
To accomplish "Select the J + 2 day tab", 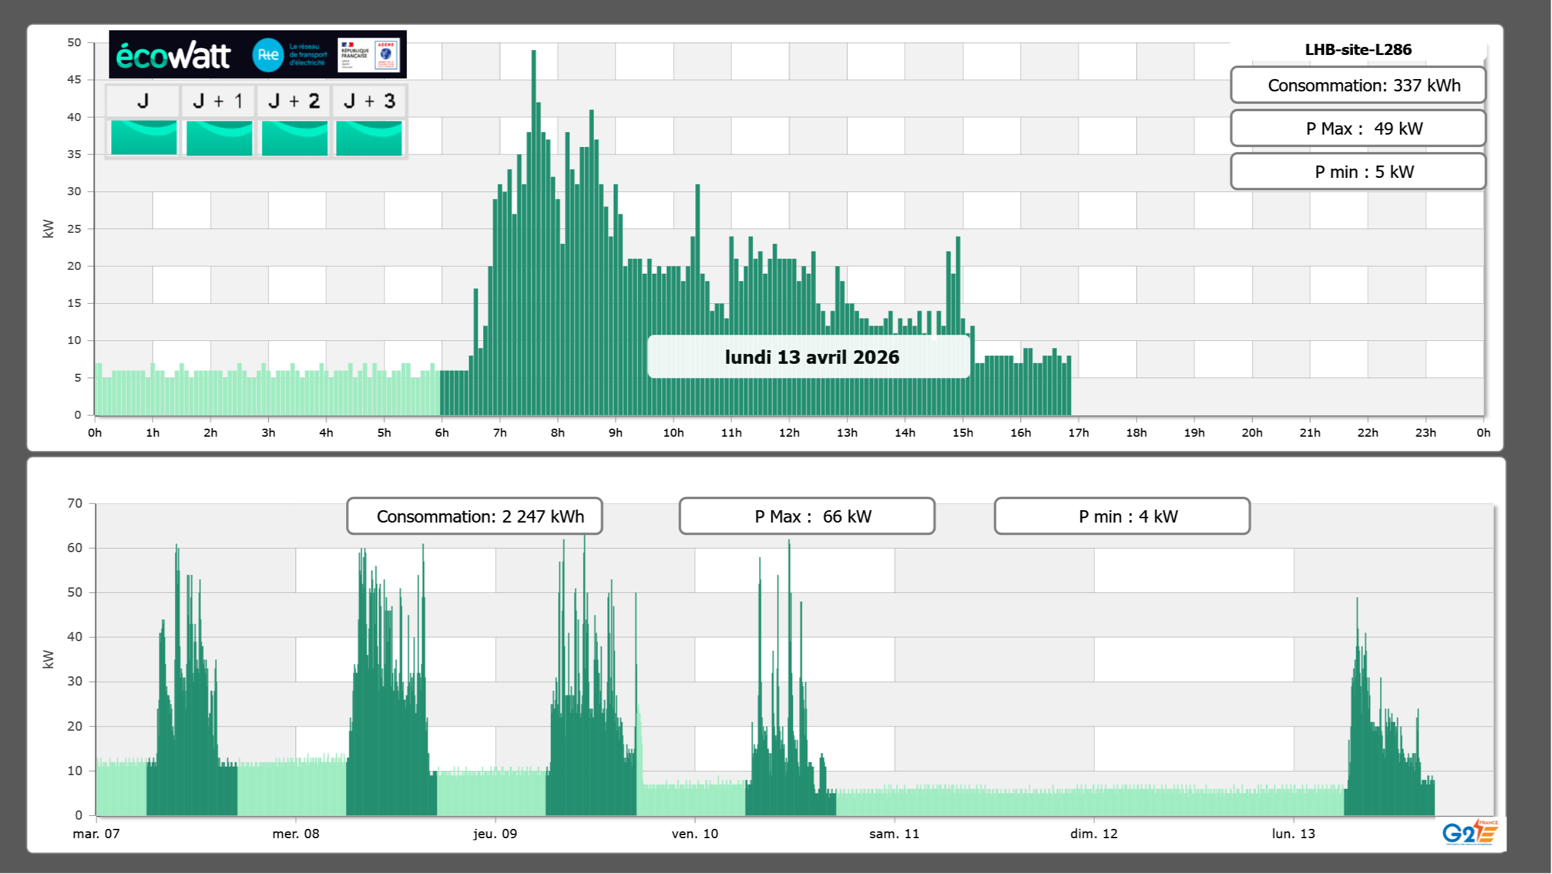I will click(x=294, y=101).
